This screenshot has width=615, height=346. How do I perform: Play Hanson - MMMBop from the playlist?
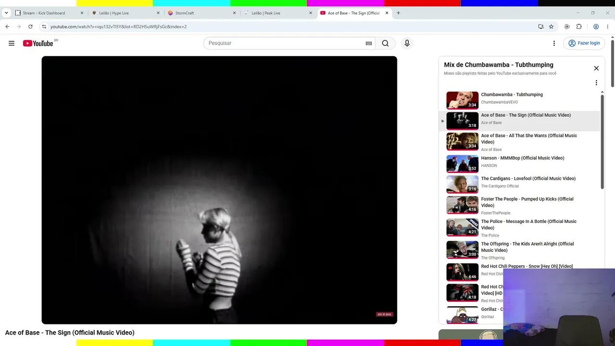coord(523,158)
